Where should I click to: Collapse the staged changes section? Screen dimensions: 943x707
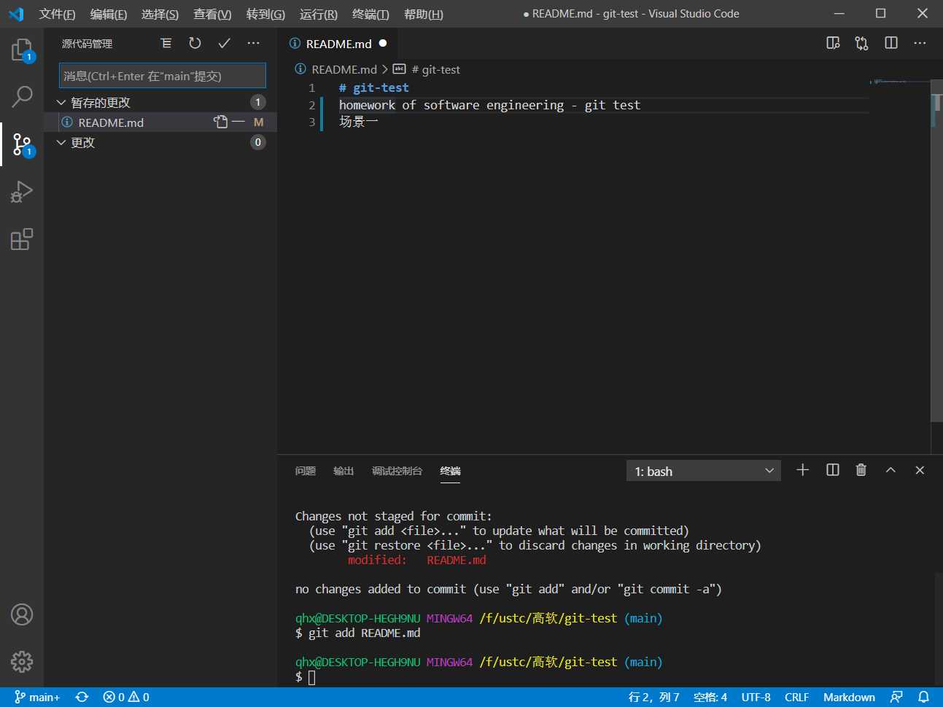(61, 102)
